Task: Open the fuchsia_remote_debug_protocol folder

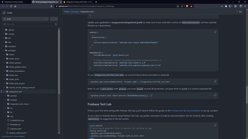Action: [x=22, y=88]
